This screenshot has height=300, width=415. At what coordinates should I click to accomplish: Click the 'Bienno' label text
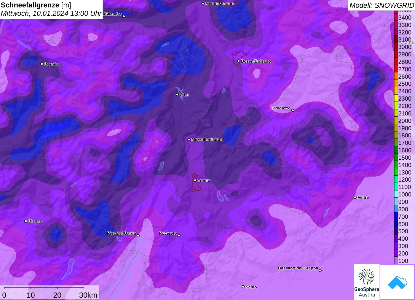[35, 221]
